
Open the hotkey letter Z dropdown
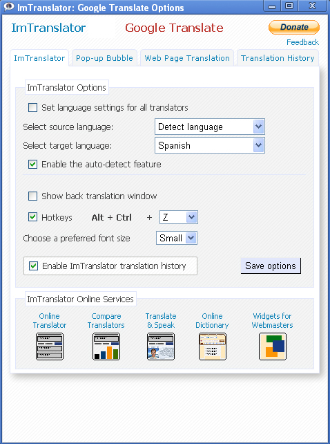click(x=179, y=217)
